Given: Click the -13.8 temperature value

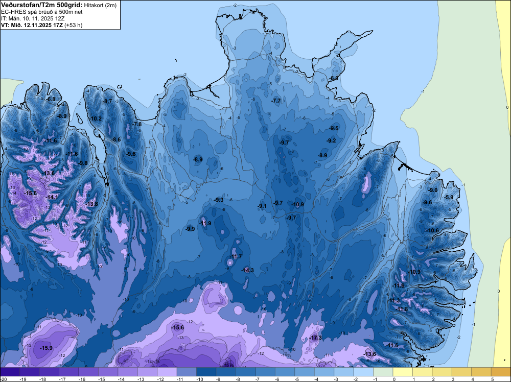Looking at the screenshot, I should [92, 204].
